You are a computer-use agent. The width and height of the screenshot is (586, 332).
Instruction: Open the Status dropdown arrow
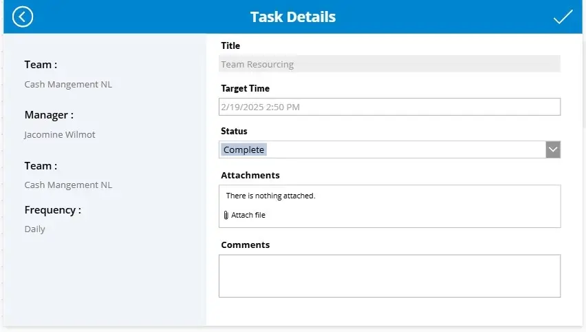(x=553, y=149)
